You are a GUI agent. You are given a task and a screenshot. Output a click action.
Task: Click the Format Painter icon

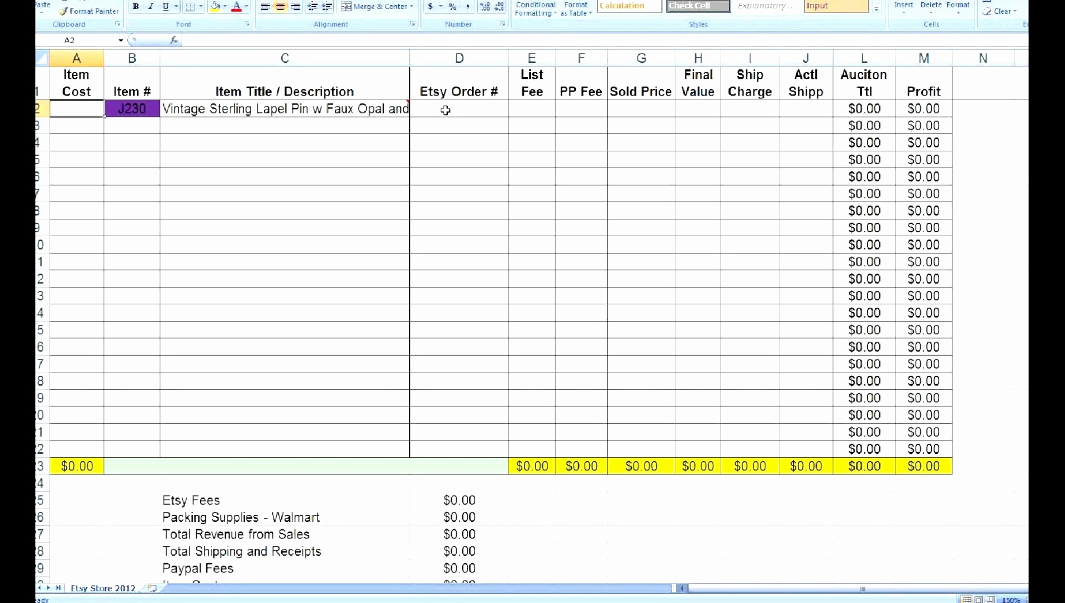click(x=64, y=11)
